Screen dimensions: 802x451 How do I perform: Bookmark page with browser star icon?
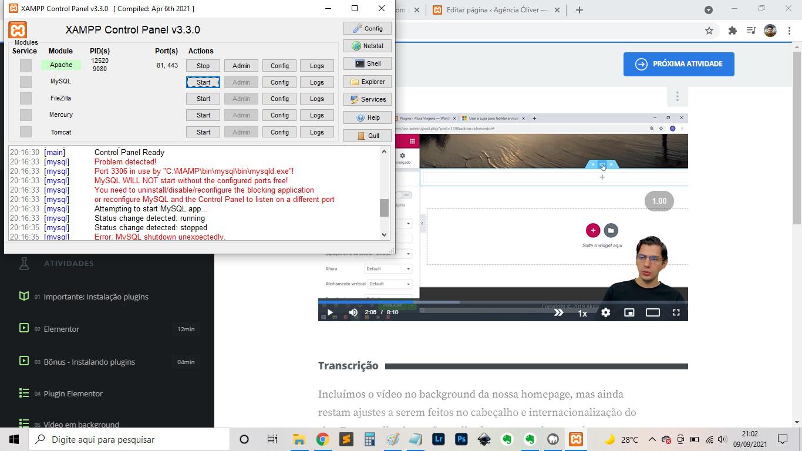tap(709, 31)
